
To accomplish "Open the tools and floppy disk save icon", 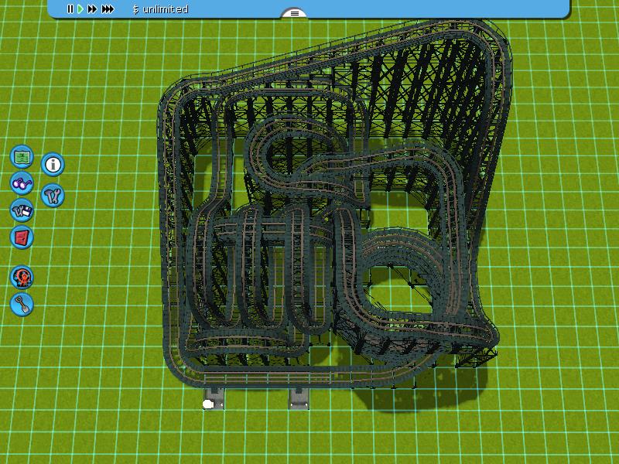I will [x=22, y=210].
